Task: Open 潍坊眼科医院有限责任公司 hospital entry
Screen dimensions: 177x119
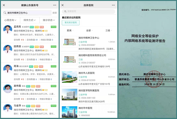Action: point(88,60)
